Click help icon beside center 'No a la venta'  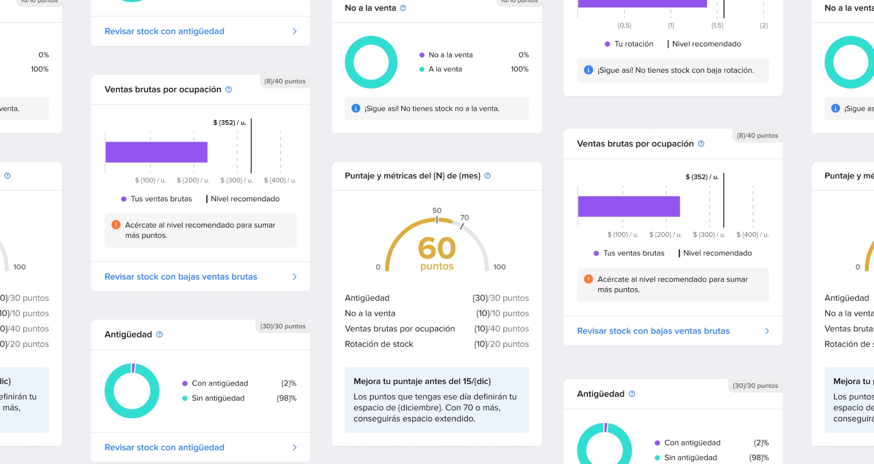click(403, 8)
